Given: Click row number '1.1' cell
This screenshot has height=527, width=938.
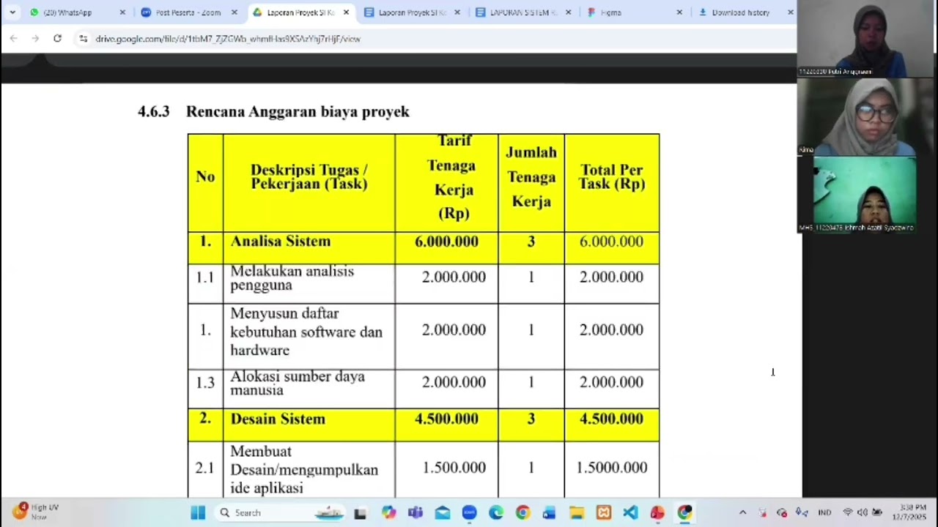Looking at the screenshot, I should click(205, 277).
